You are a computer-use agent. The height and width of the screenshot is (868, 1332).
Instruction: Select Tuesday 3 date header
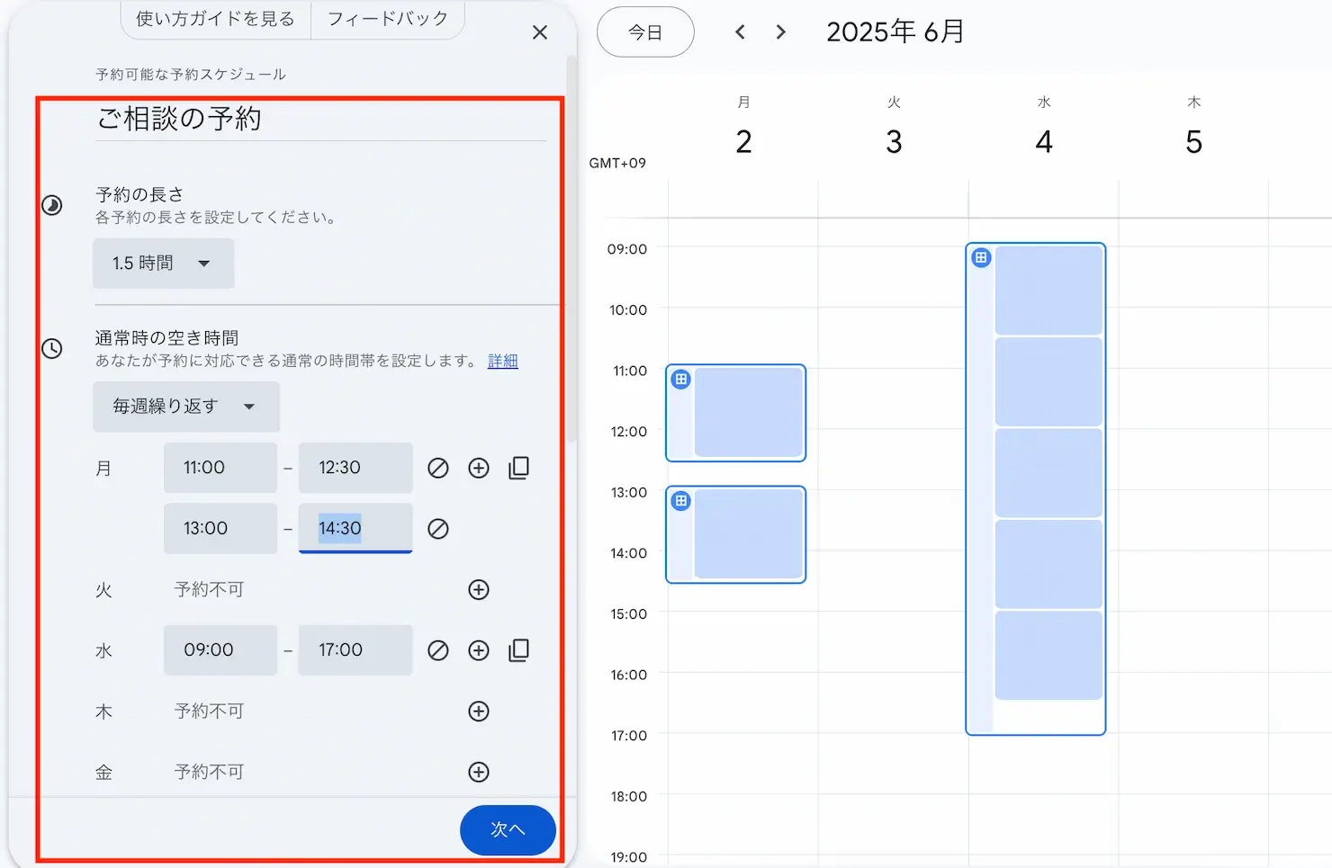[894, 142]
